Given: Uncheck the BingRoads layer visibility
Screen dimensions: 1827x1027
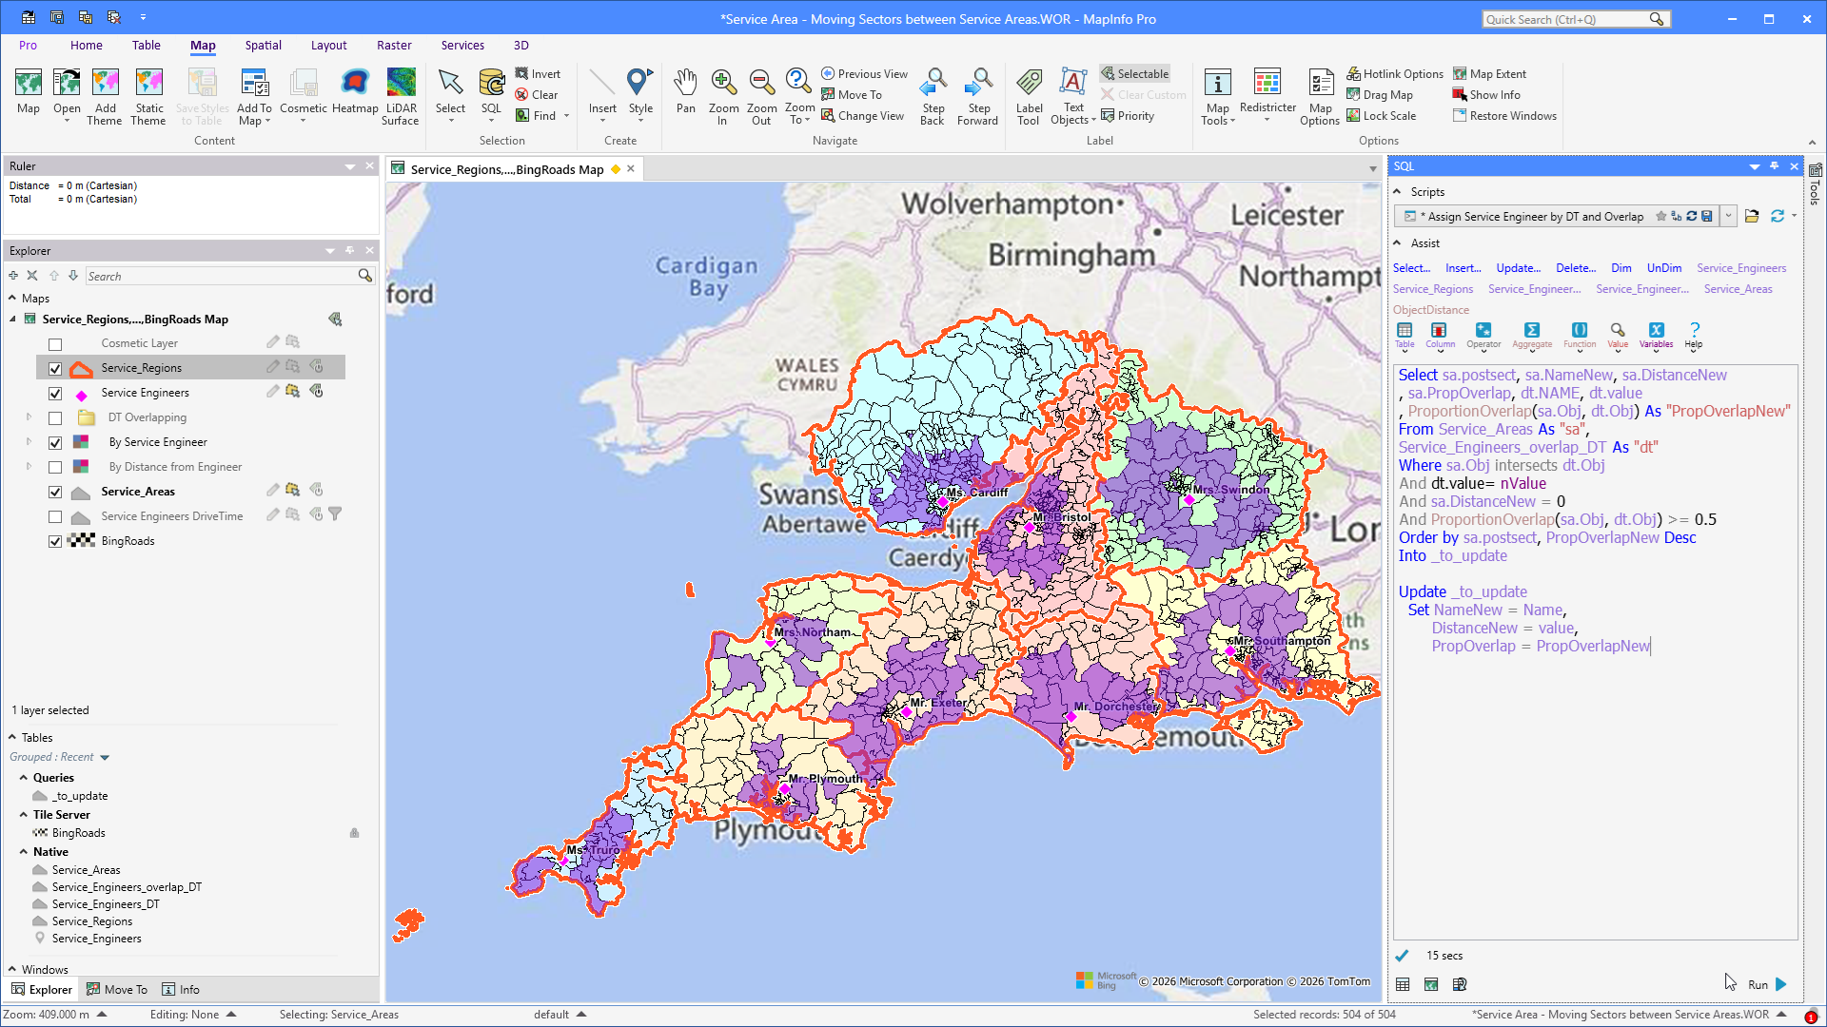Looking at the screenshot, I should [x=55, y=542].
